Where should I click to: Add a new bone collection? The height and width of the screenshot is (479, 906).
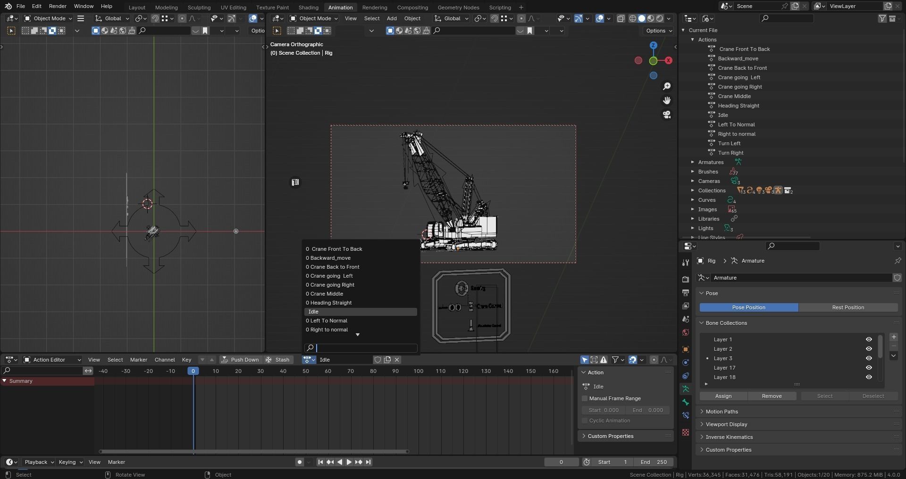(x=894, y=337)
